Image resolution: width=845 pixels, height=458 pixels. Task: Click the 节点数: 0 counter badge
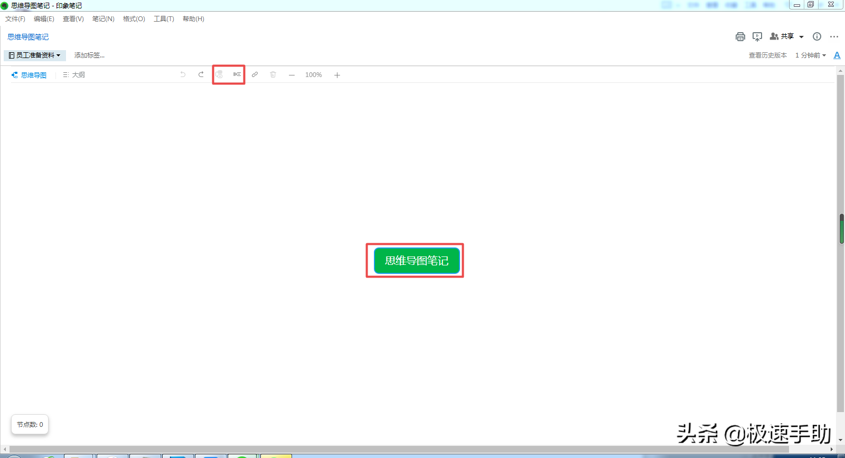(30, 425)
